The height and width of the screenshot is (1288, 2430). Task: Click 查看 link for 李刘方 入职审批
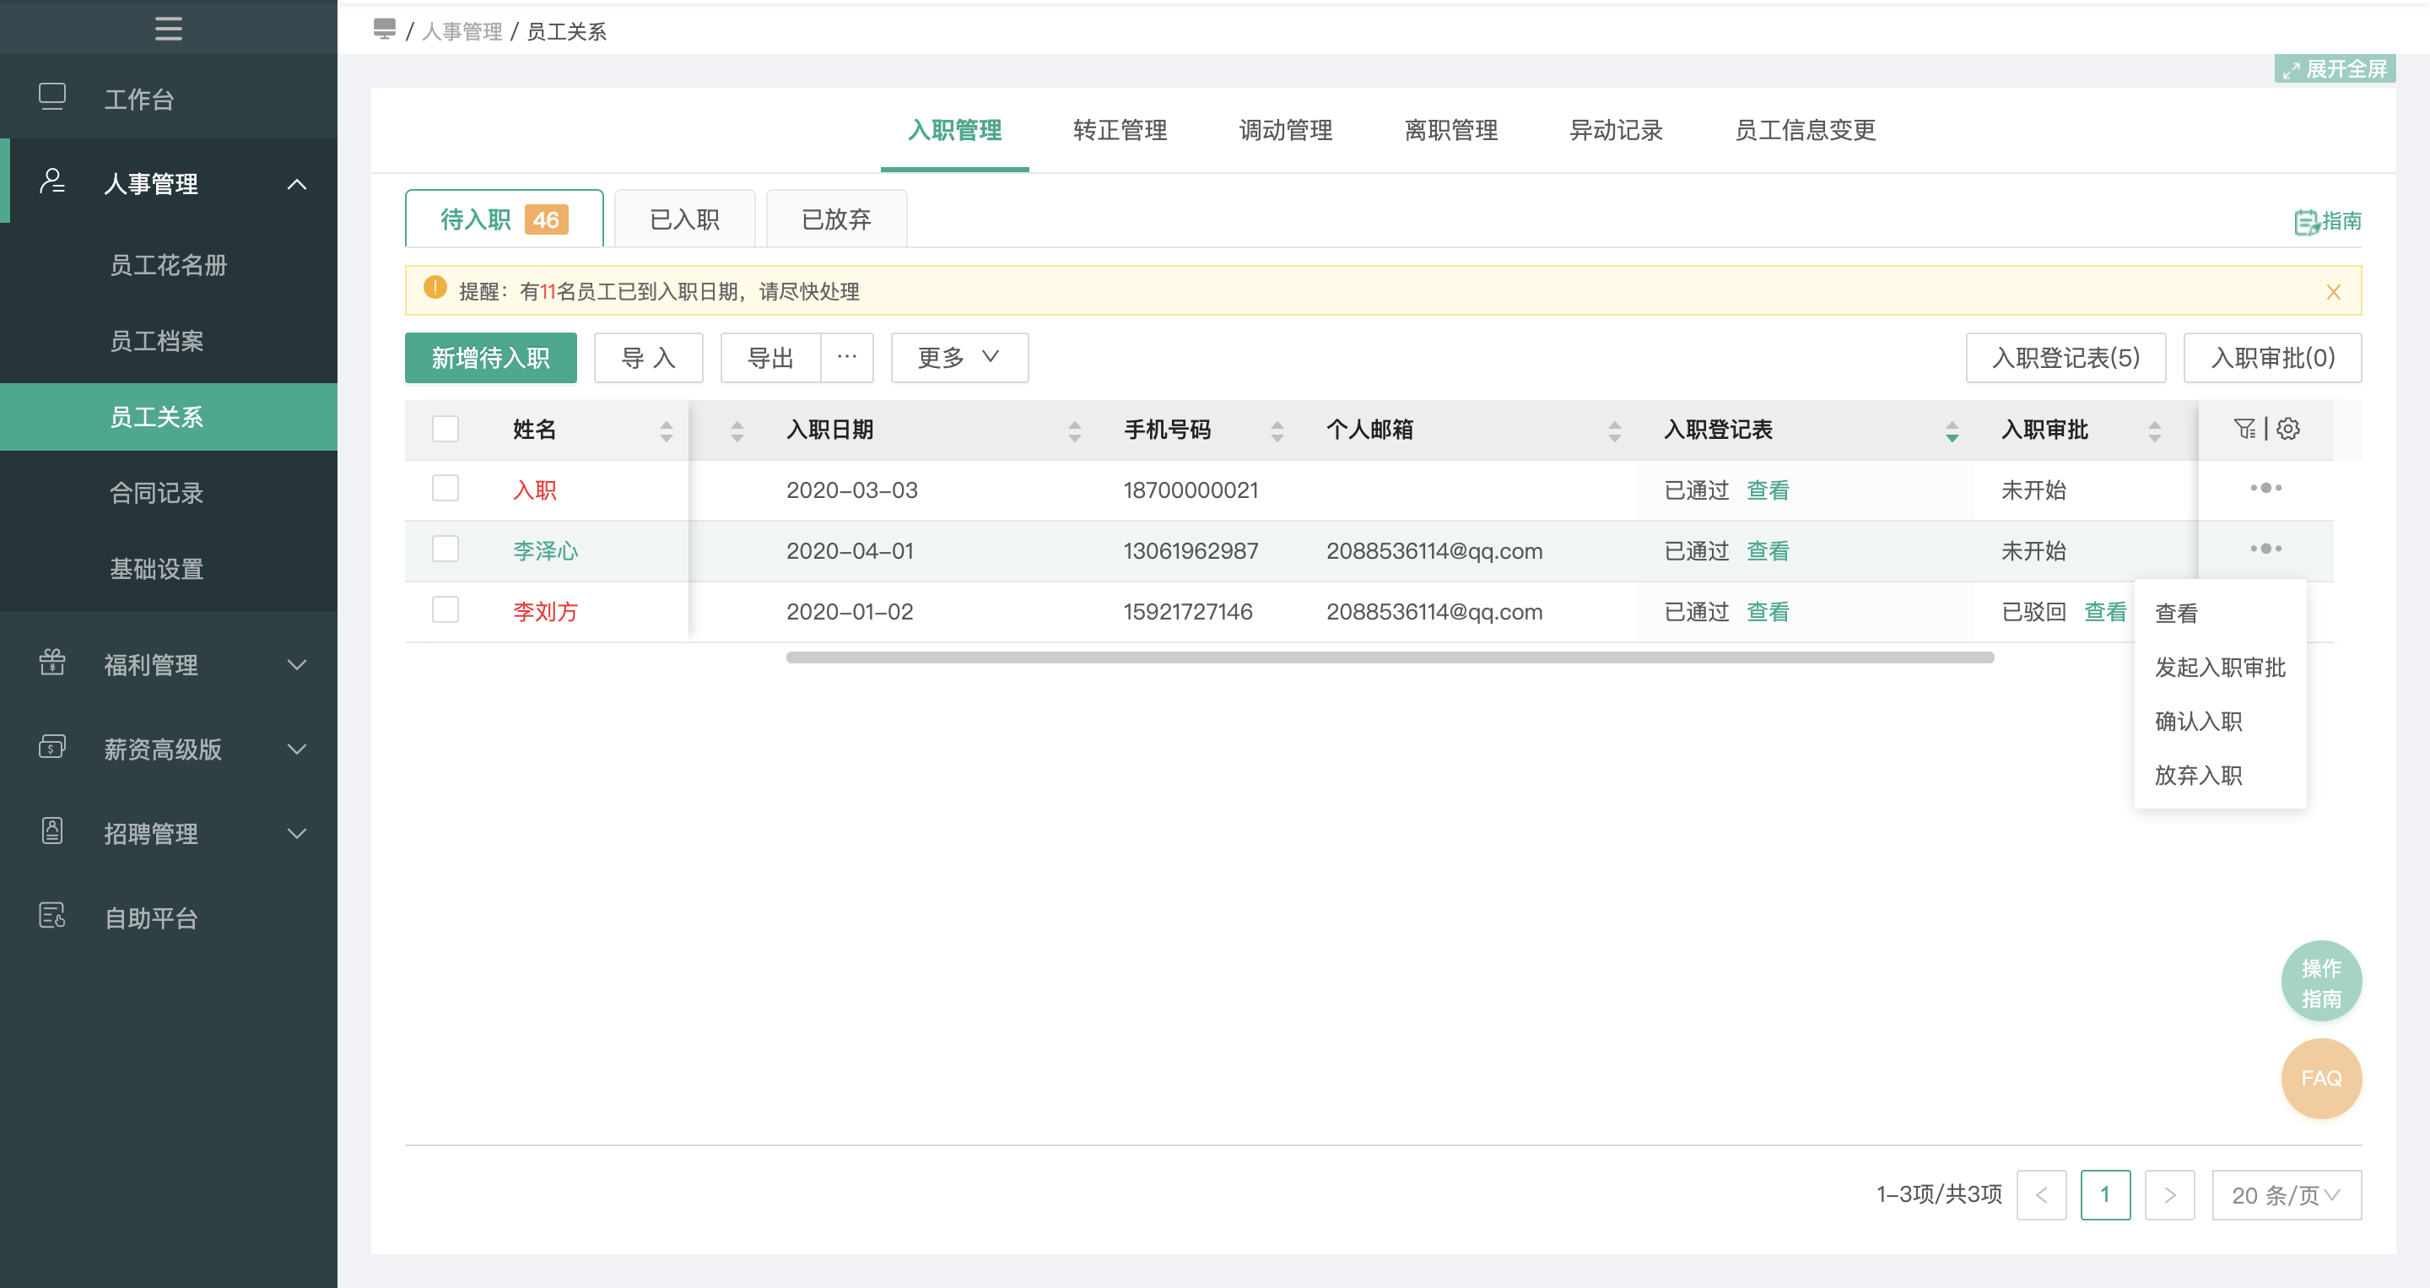coord(2104,611)
